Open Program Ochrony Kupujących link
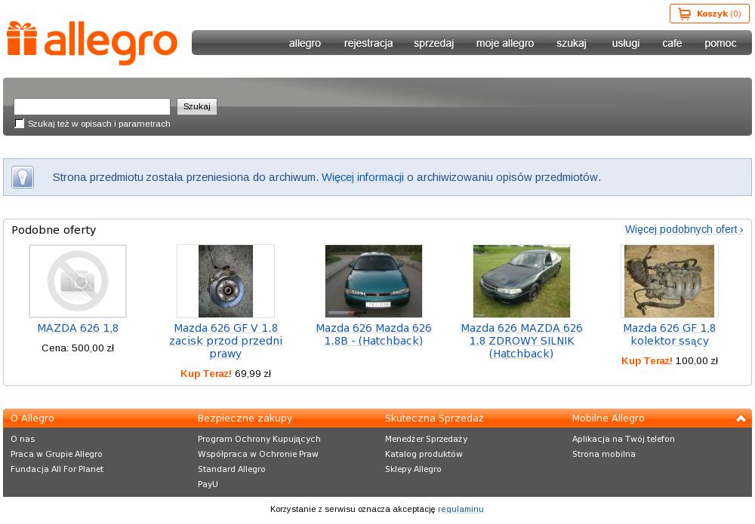Viewport: 755px width, 524px height. tap(259, 439)
